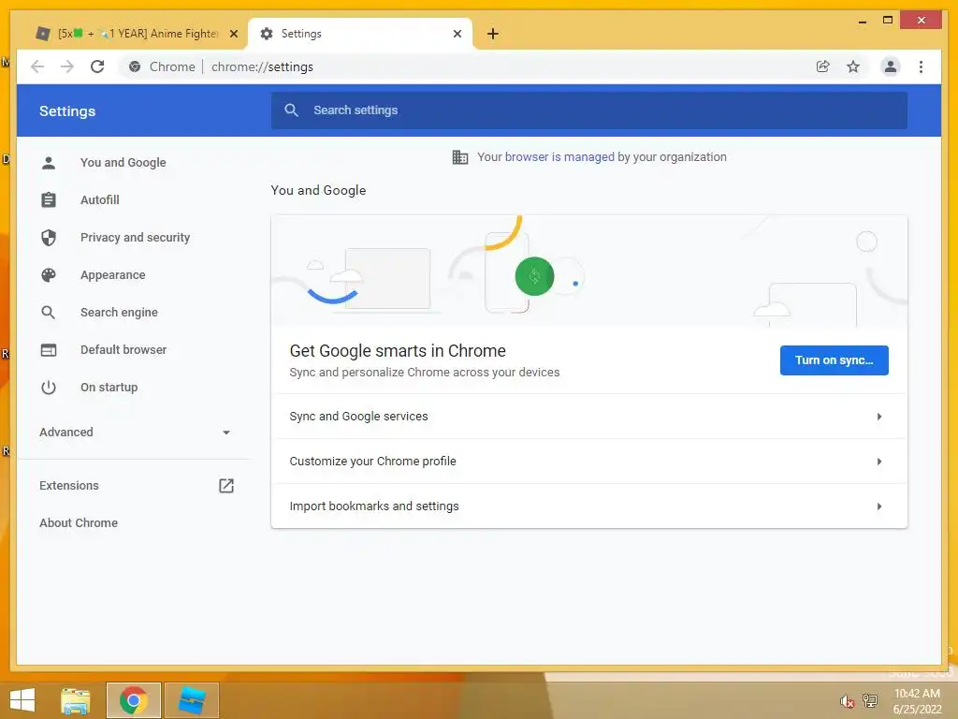This screenshot has height=719, width=958.
Task: Reload the Settings page
Action: click(x=97, y=66)
